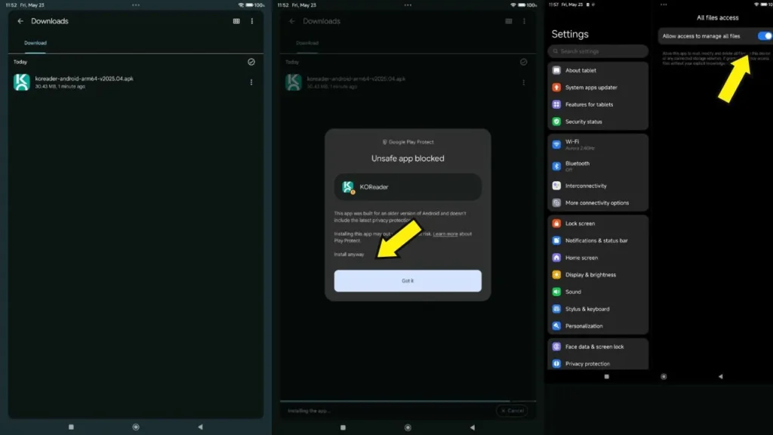
Task: Tap select-all checkmark beside Today in left panel
Action: point(251,62)
